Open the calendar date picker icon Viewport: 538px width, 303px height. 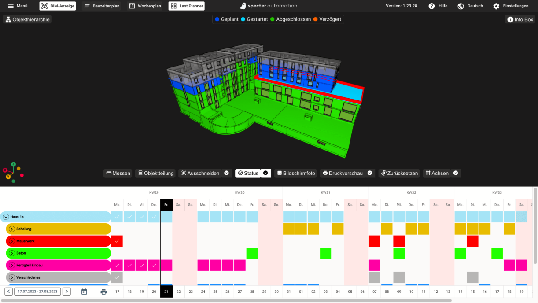84,292
